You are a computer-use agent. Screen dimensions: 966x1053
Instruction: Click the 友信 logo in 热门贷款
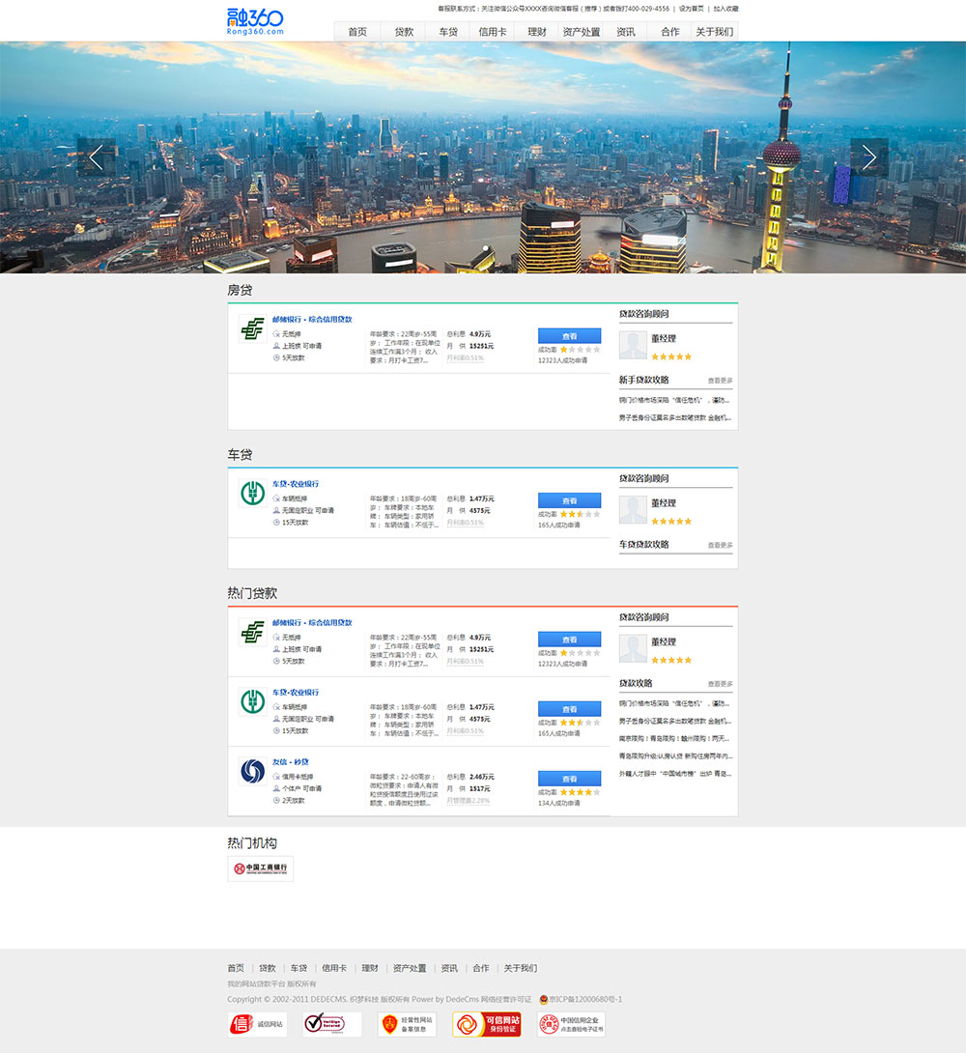253,772
